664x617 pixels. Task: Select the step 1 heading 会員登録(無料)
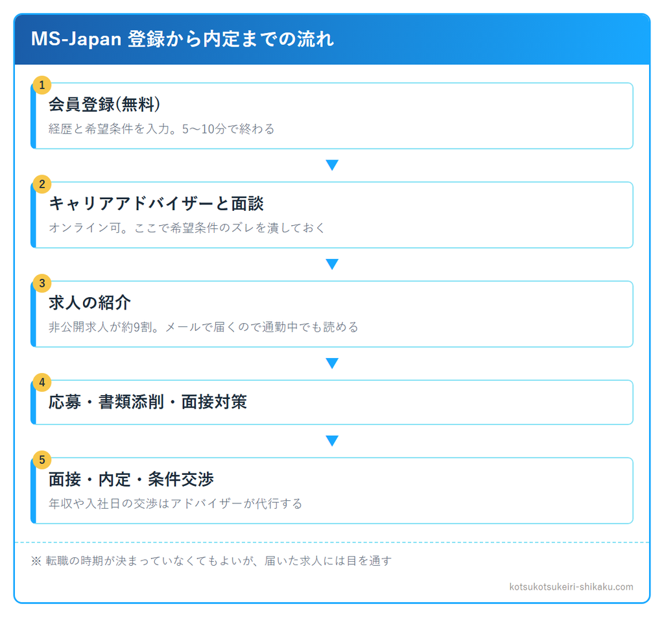(104, 104)
